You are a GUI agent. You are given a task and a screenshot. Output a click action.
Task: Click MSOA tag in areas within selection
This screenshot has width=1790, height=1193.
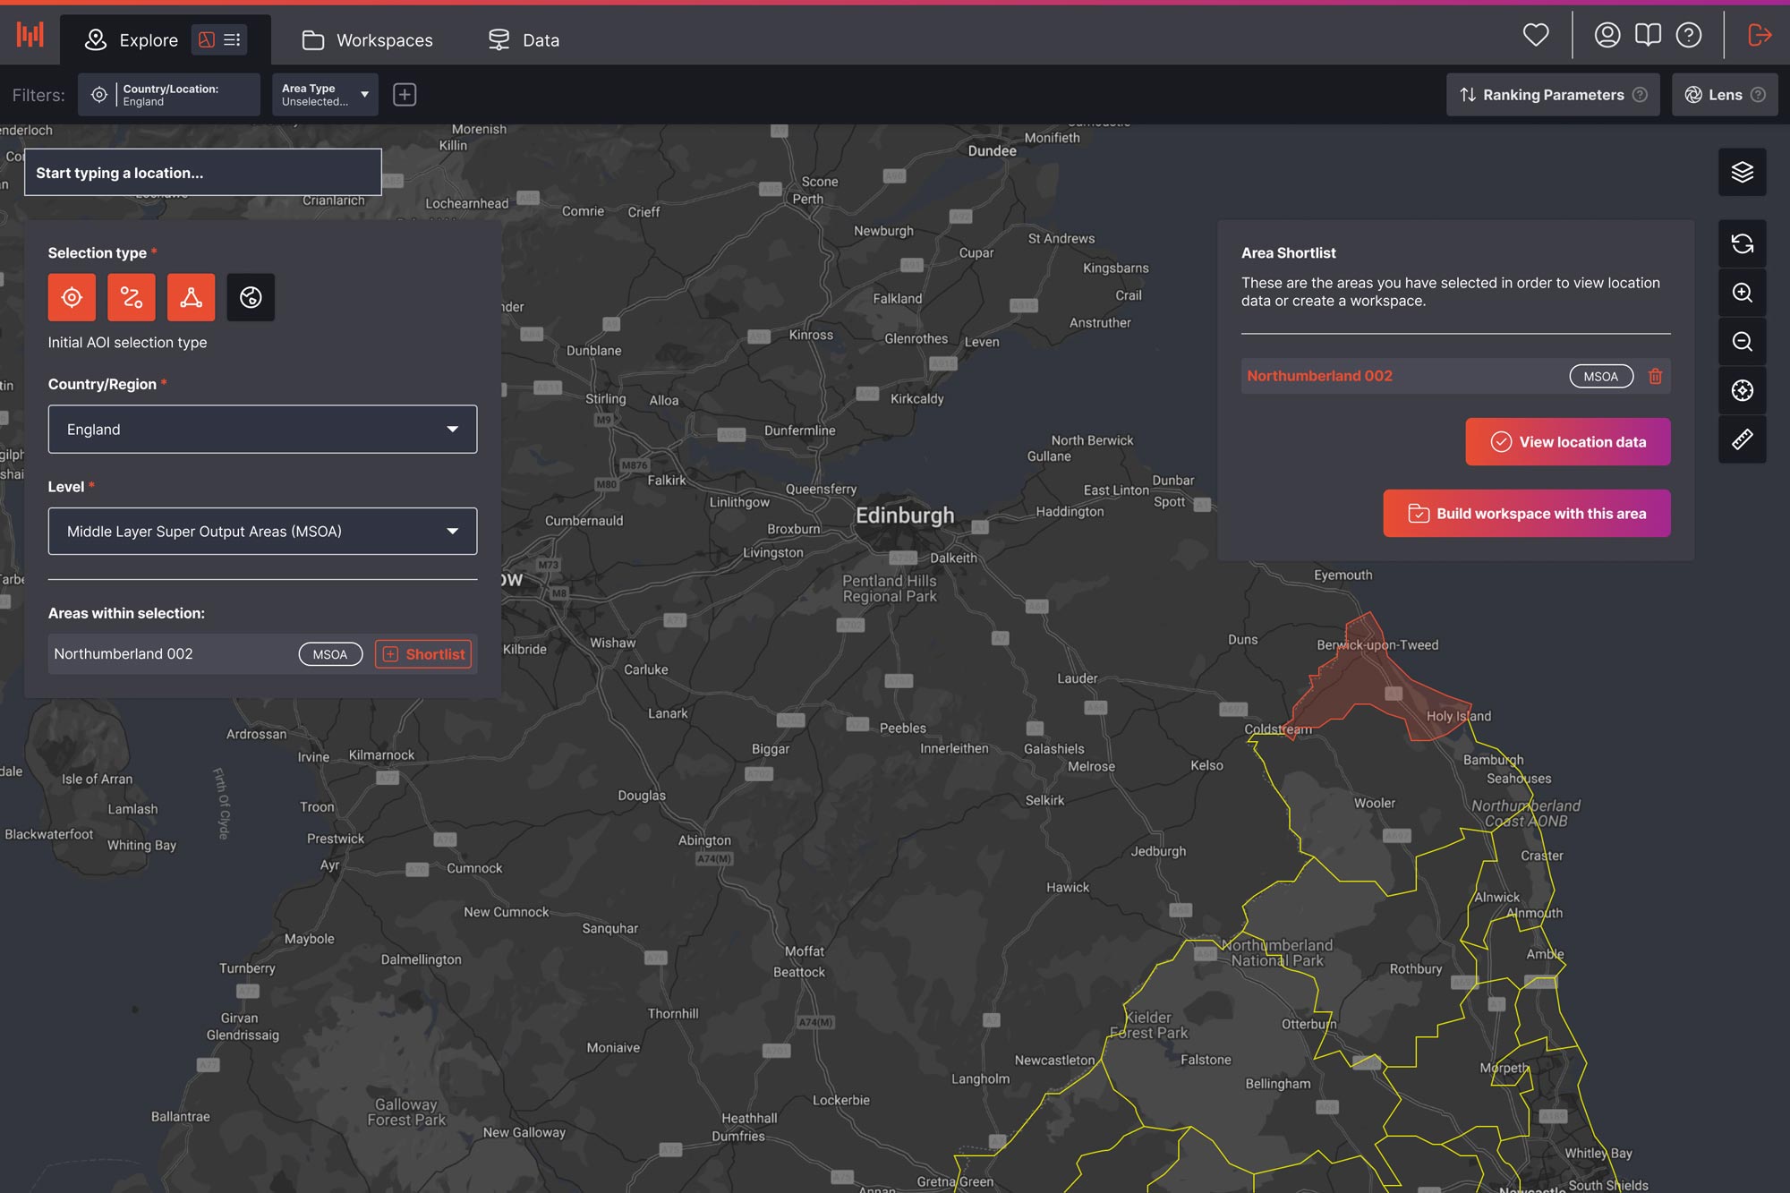pos(330,654)
